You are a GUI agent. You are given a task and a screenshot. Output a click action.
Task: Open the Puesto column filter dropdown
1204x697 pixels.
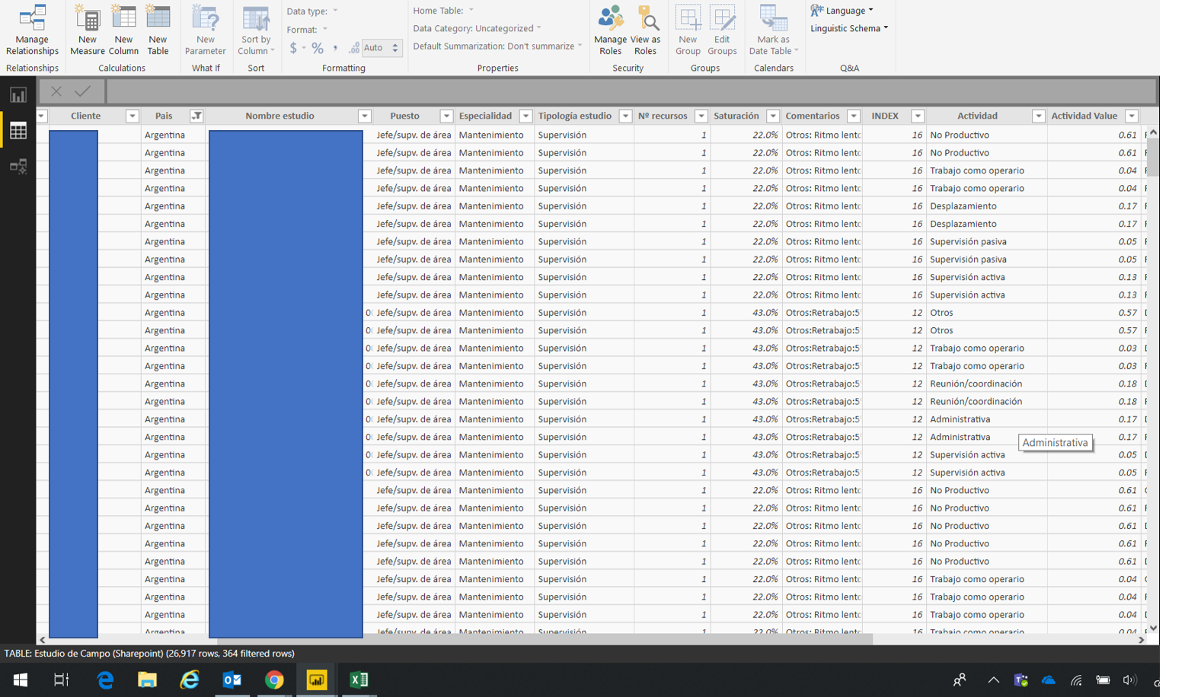pos(446,116)
